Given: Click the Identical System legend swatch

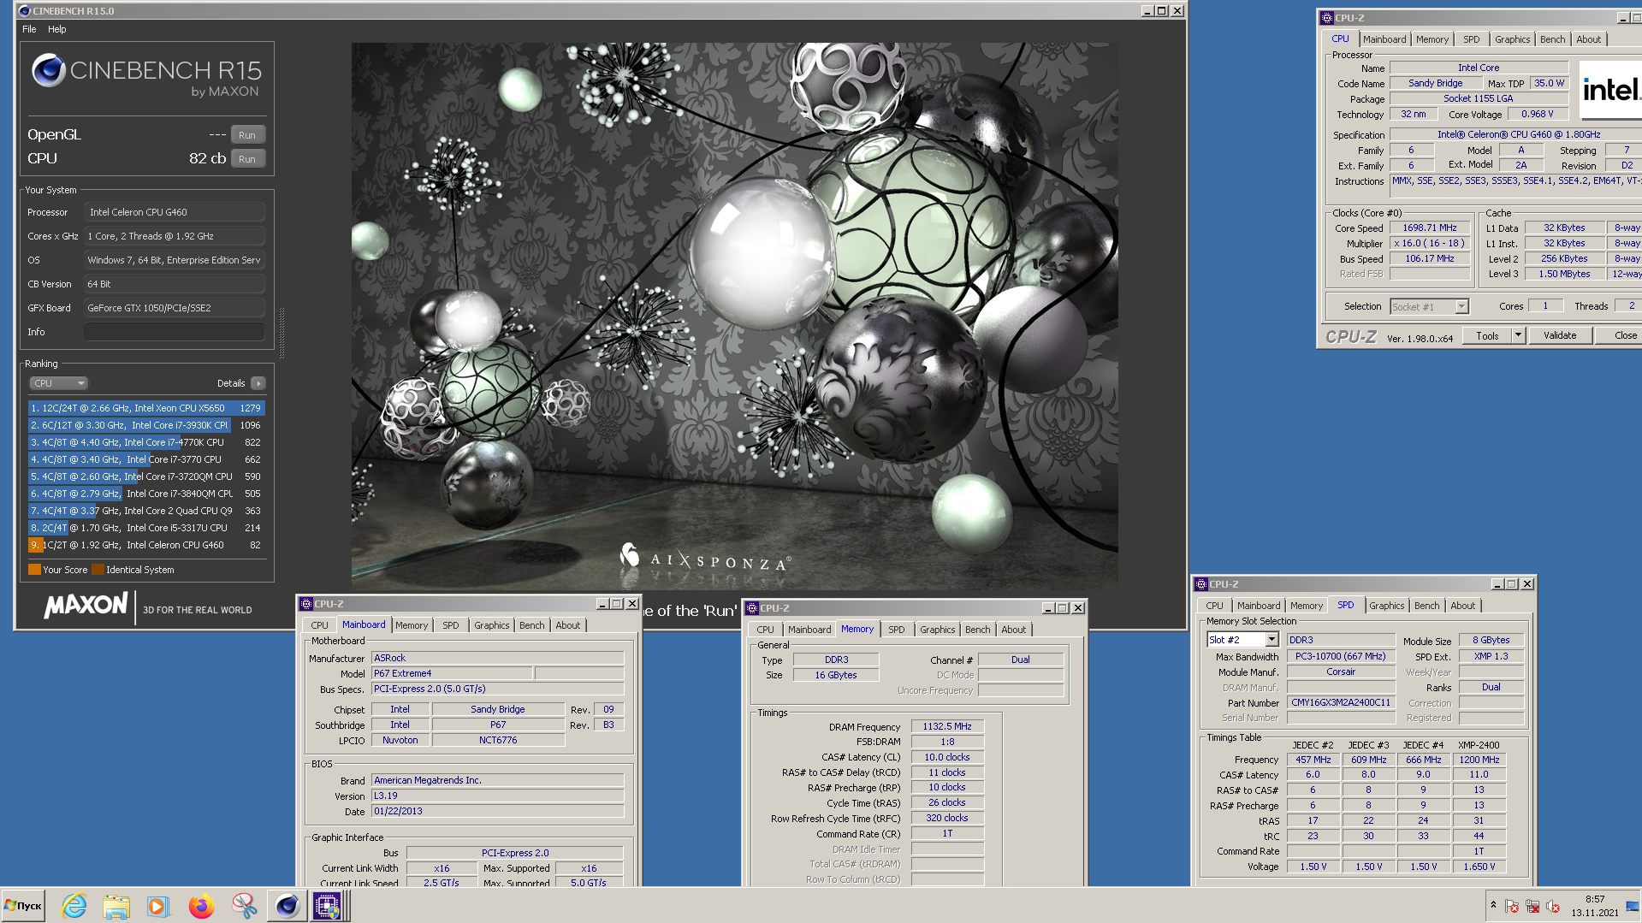Looking at the screenshot, I should pos(98,570).
